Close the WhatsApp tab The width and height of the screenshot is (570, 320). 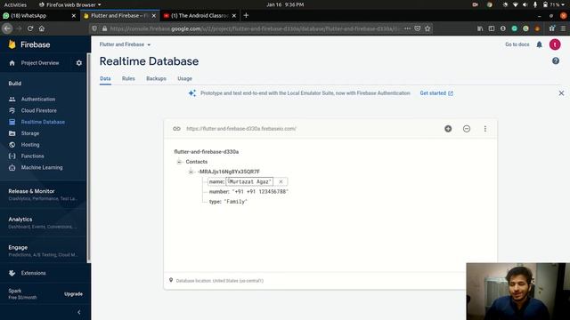point(74,16)
